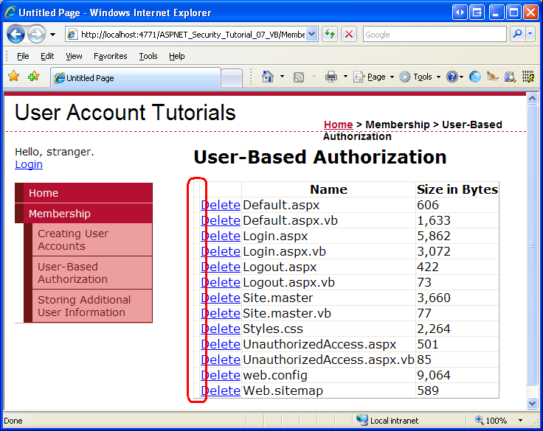Expand the Home button dropdown arrow
The image size is (543, 431).
(283, 77)
